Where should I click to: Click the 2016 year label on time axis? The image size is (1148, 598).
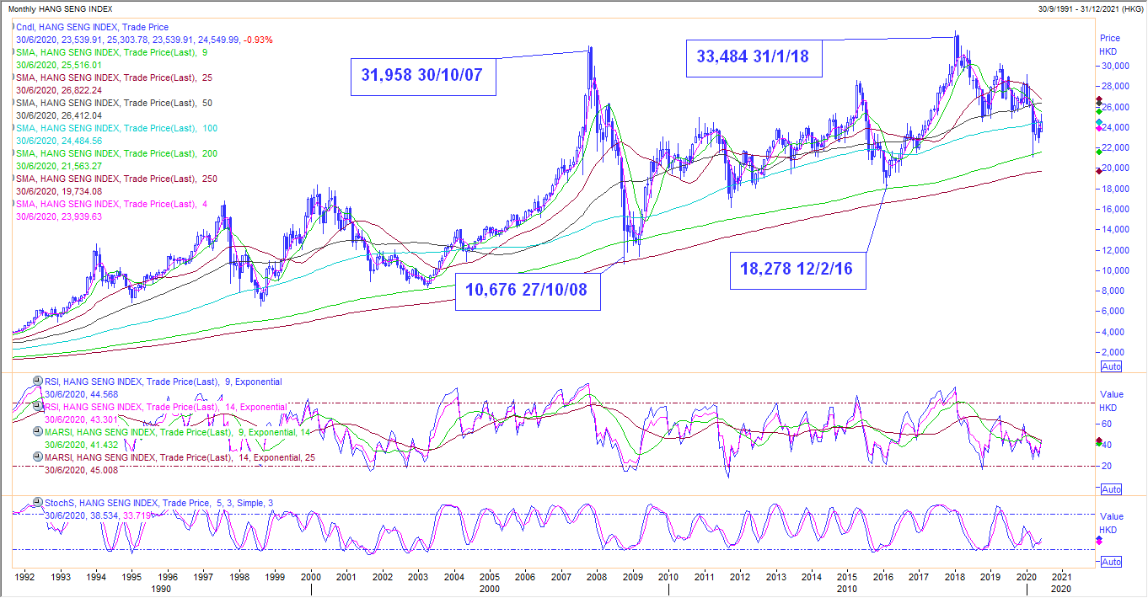pos(883,577)
